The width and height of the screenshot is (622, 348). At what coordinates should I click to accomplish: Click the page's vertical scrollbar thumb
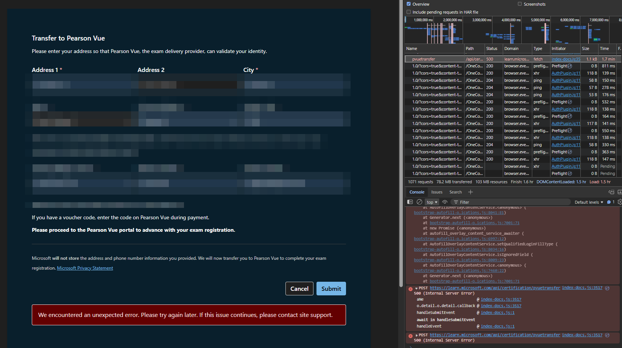click(x=401, y=143)
